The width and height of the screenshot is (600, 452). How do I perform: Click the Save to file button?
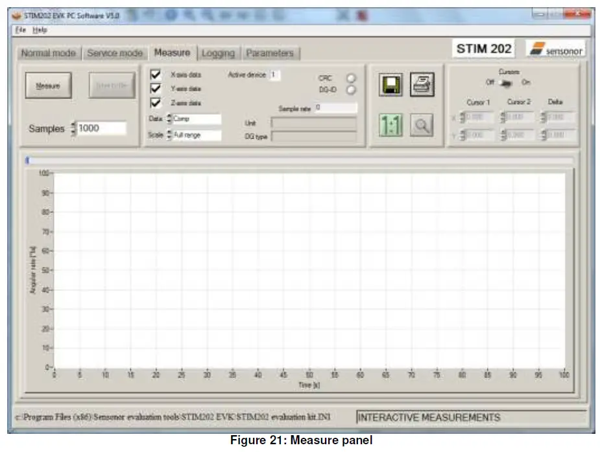(x=112, y=85)
